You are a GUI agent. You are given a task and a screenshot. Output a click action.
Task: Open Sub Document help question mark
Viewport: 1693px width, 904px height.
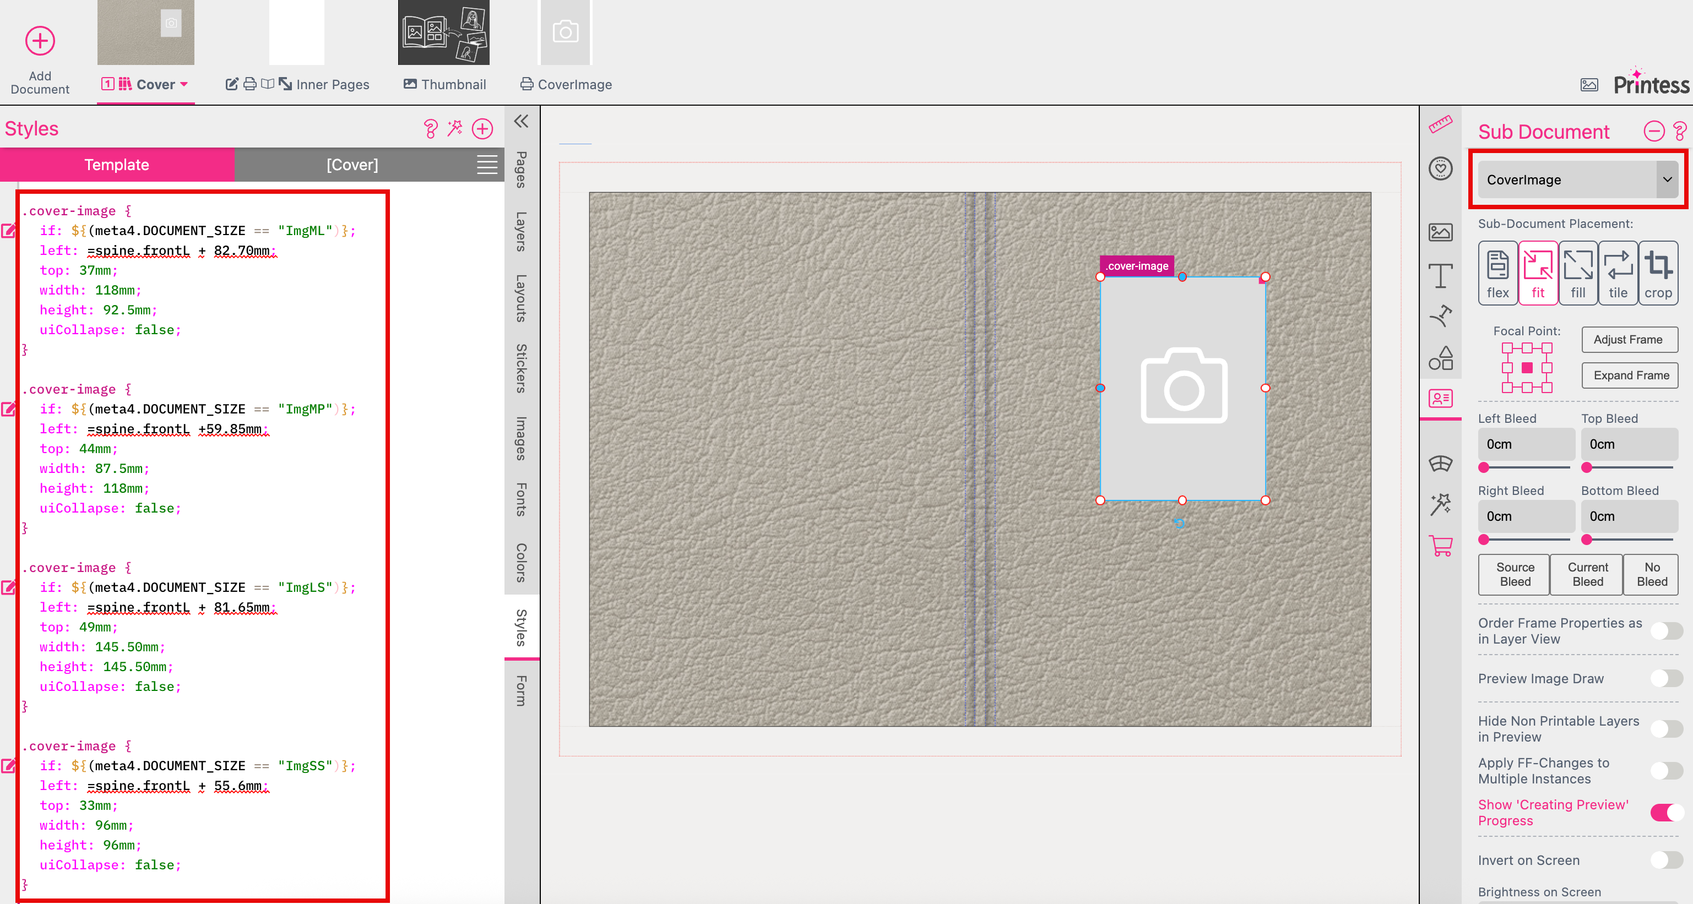tap(1679, 132)
